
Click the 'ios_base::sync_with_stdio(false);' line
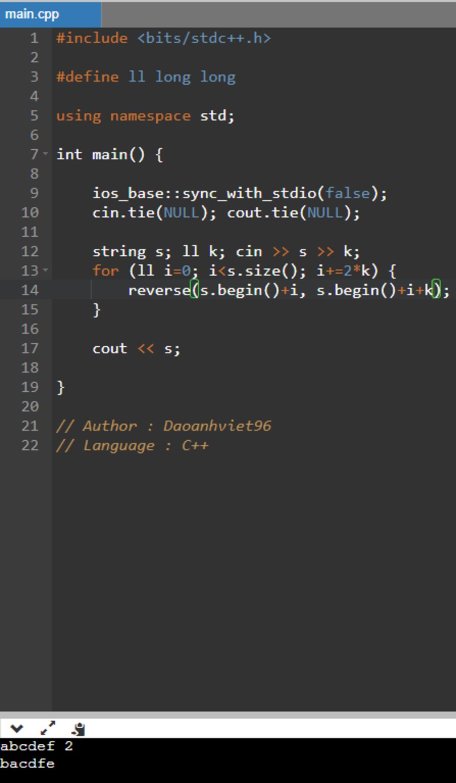point(240,193)
